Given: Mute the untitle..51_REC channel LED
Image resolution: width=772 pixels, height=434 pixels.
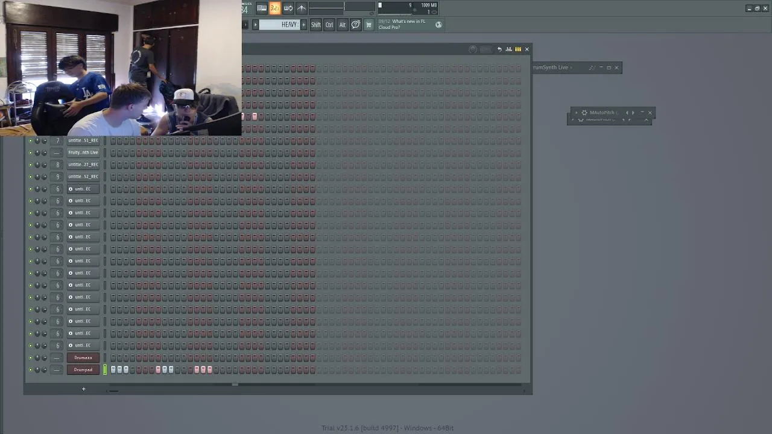Looking at the screenshot, I should point(30,140).
